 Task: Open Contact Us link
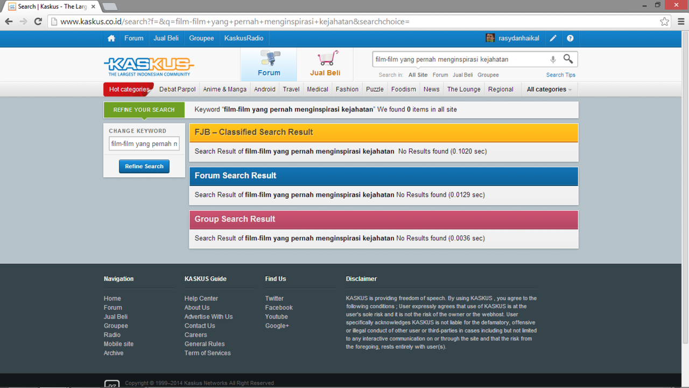pyautogui.click(x=200, y=326)
